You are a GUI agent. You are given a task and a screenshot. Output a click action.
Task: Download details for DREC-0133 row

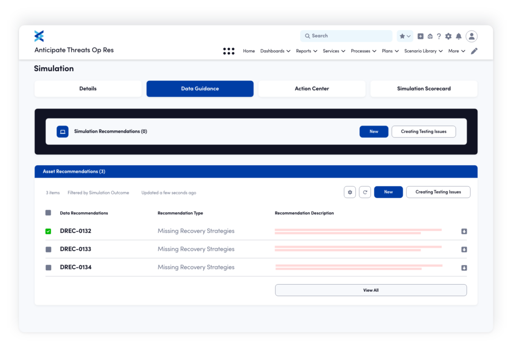pos(464,249)
